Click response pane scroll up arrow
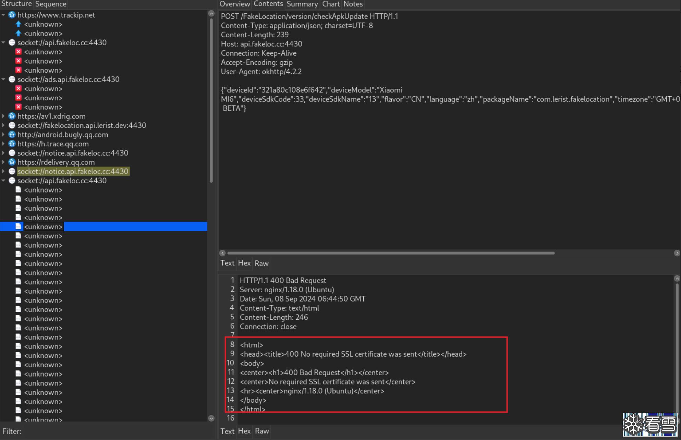The width and height of the screenshot is (681, 440). [677, 279]
